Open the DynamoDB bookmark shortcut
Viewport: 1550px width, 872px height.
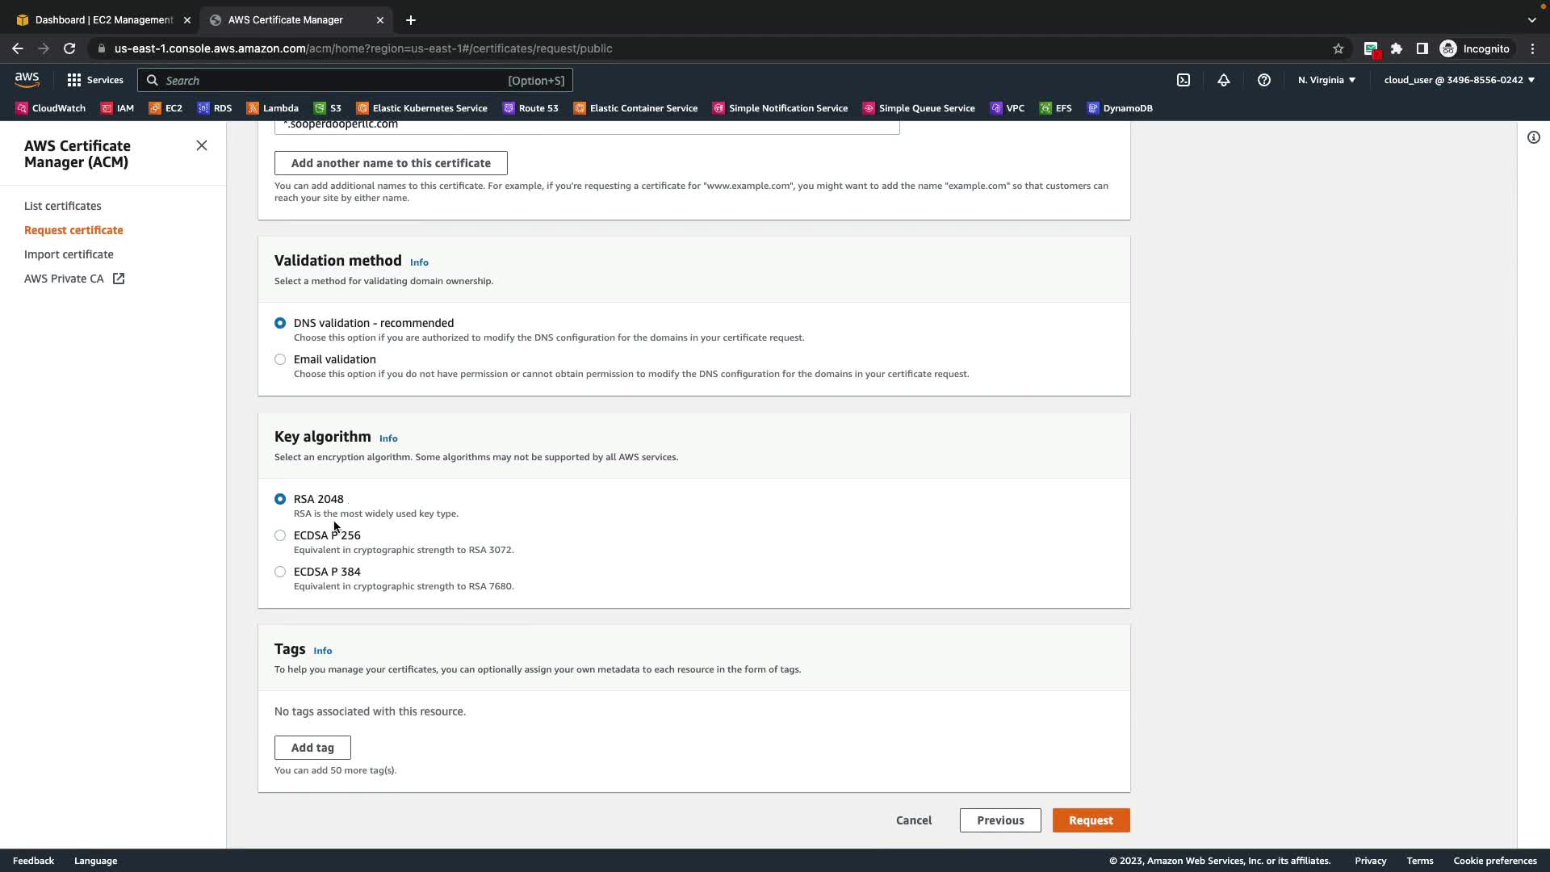pos(1120,108)
